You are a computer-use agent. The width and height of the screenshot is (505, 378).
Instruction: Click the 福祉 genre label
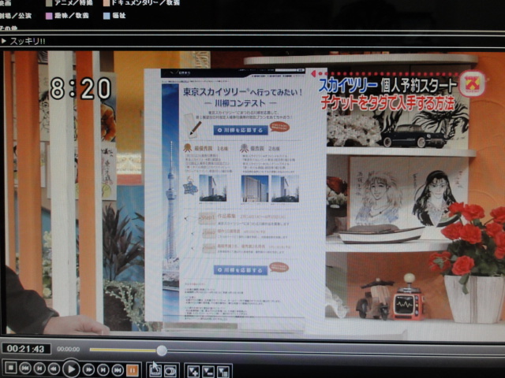(x=119, y=16)
